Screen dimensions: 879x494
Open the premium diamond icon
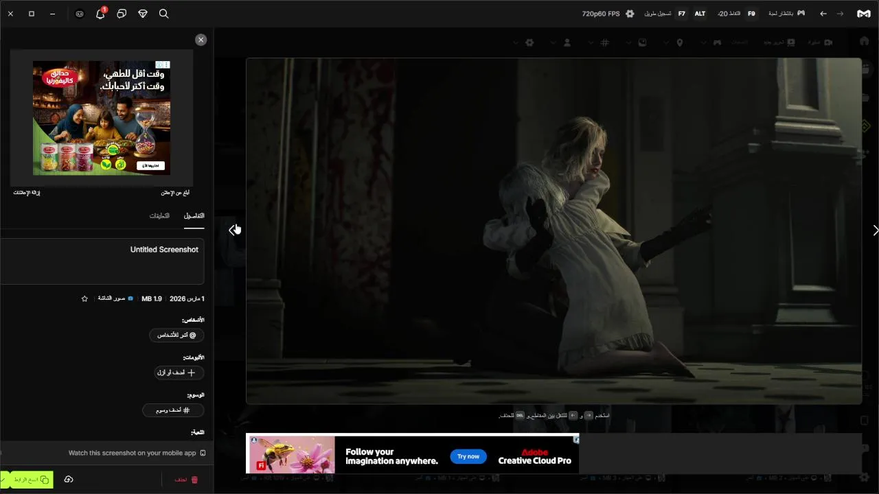[143, 14]
